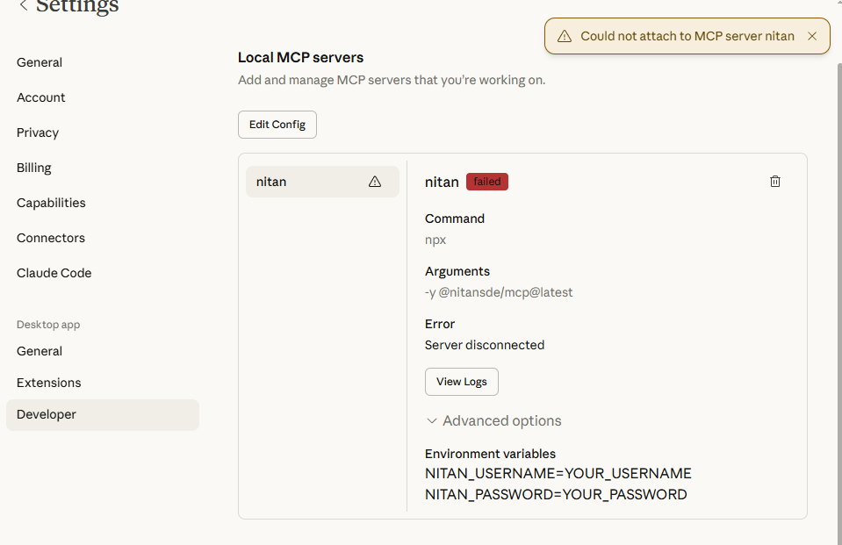
Task: Click the back arrow beside Settings
Action: 23,6
